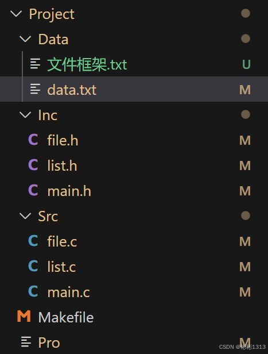Open the Makefile entry
Screen dimensions: 268x354
point(134,317)
